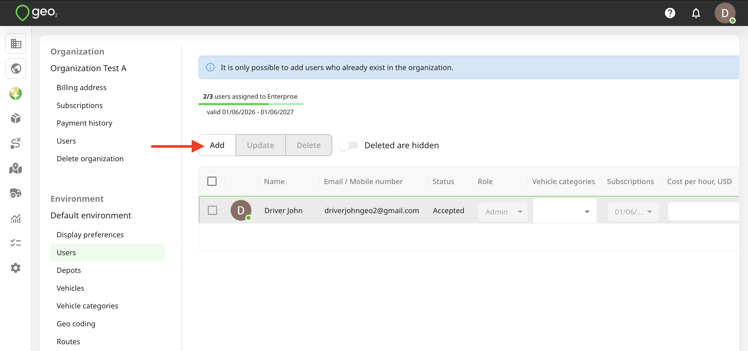Click the globe icon in sidebar

click(16, 69)
